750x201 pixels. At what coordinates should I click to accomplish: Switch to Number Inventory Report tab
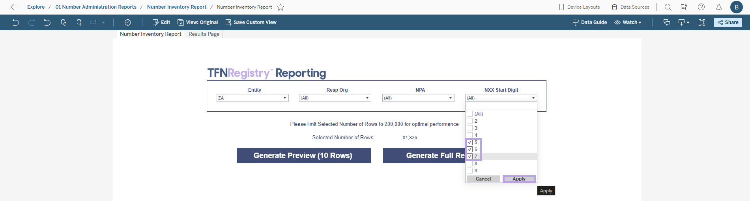coord(150,34)
